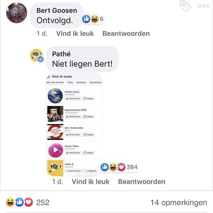This screenshot has height=213, width=213.
Task: View like reaction on Bert's comment
Action: (x=86, y=19)
